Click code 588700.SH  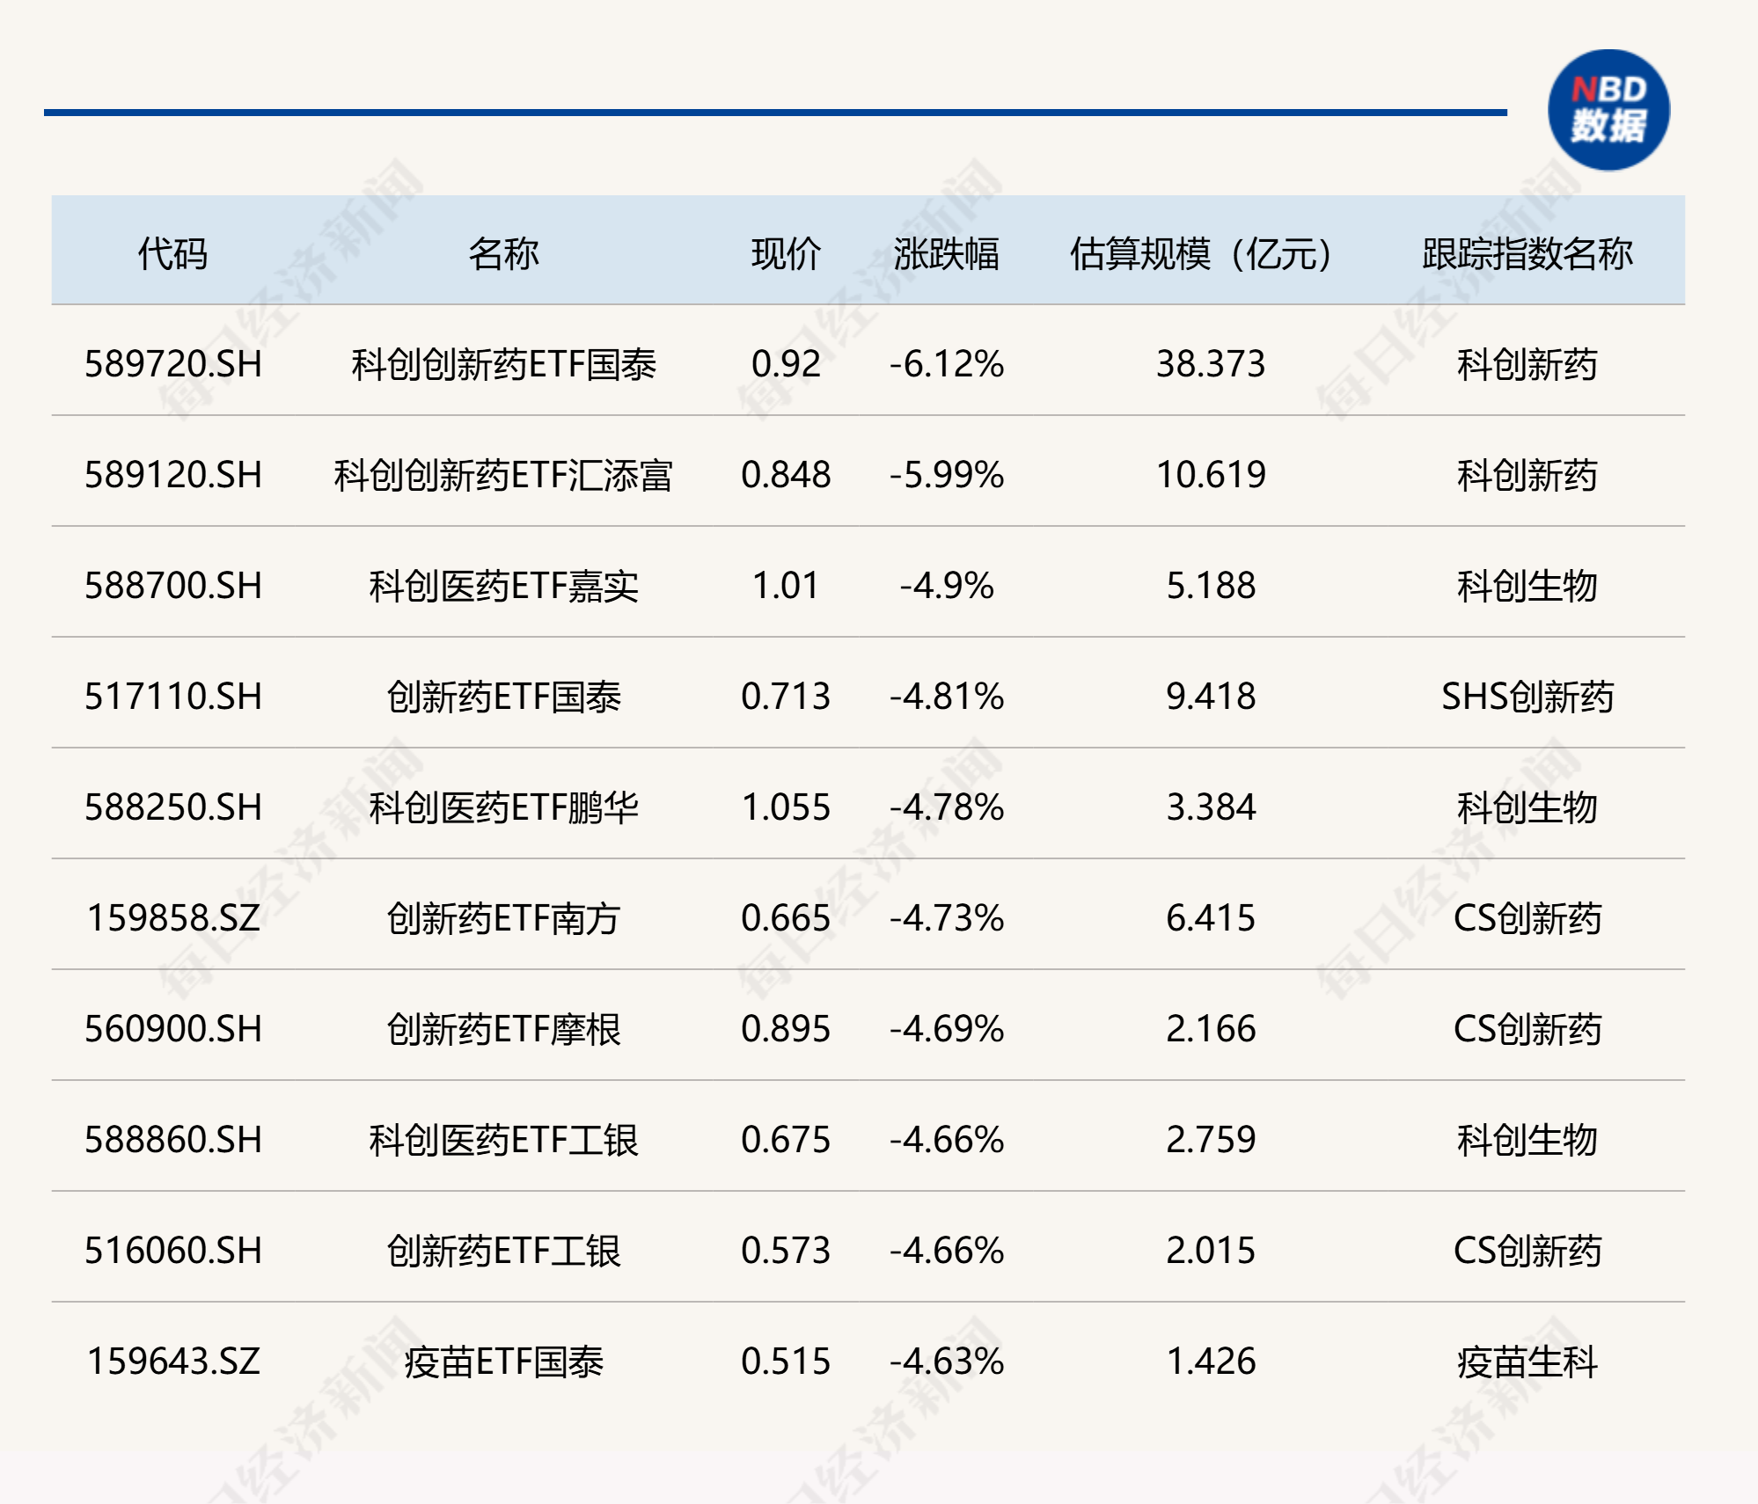(173, 585)
